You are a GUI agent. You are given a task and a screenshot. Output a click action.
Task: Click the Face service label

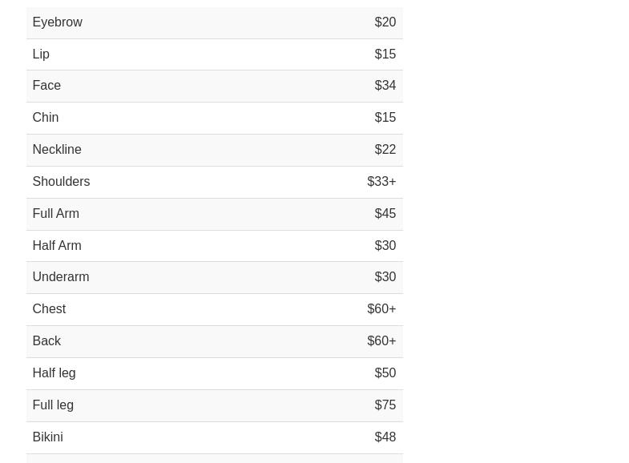point(46,85)
